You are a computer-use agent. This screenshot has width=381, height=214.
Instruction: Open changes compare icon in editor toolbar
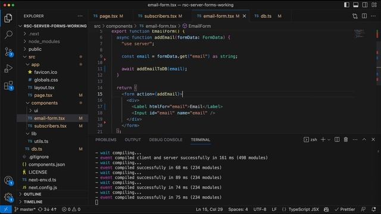(355, 16)
